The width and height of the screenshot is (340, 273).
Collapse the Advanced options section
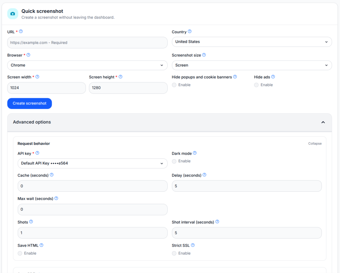pos(323,122)
